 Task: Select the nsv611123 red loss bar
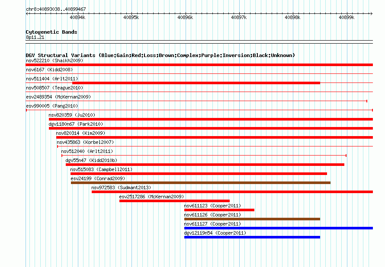(x=219, y=210)
